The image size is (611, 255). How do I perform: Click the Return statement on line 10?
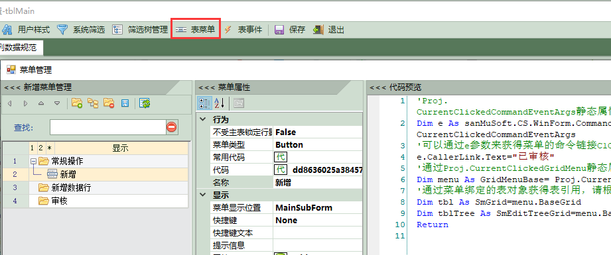(433, 225)
